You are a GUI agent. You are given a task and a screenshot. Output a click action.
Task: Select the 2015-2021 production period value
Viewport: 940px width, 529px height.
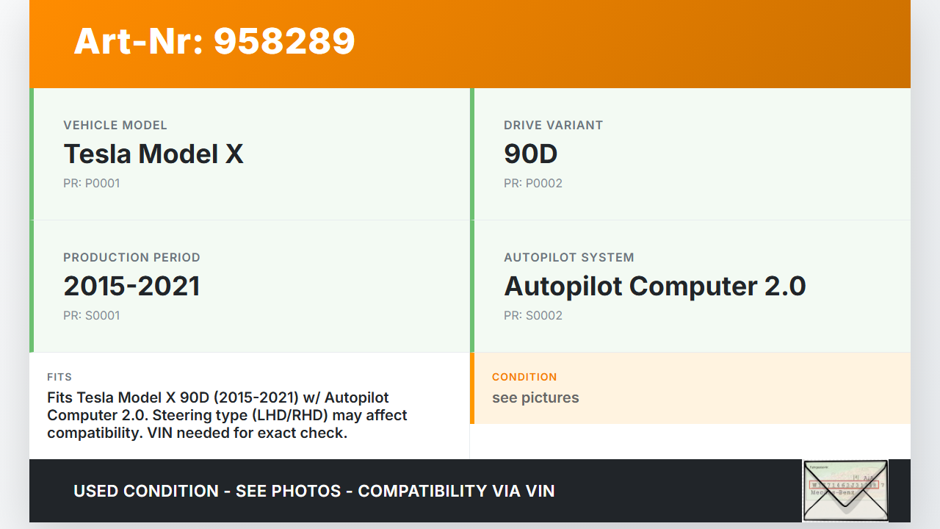[131, 287]
